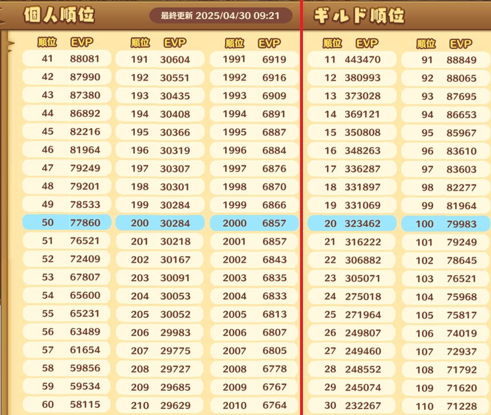
Task: Click guild rank 110 row 71228
Action: click(446, 406)
